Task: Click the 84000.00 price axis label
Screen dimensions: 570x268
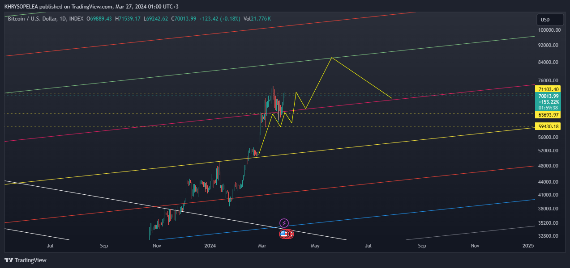Action: click(549, 62)
